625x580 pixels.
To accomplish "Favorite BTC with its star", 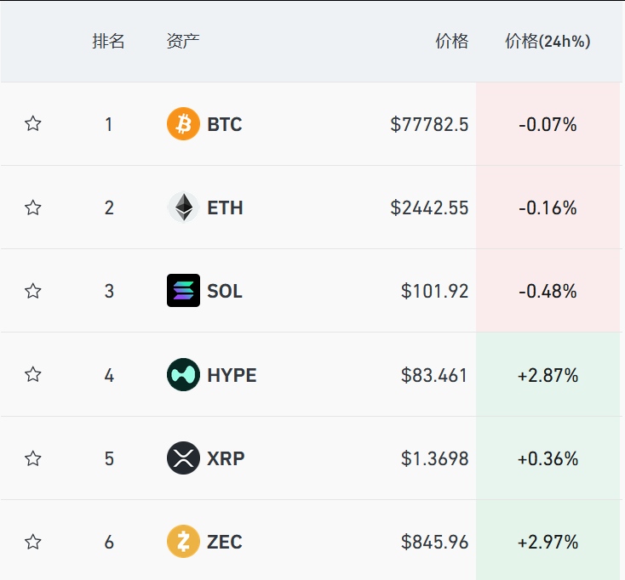I will click(x=32, y=124).
